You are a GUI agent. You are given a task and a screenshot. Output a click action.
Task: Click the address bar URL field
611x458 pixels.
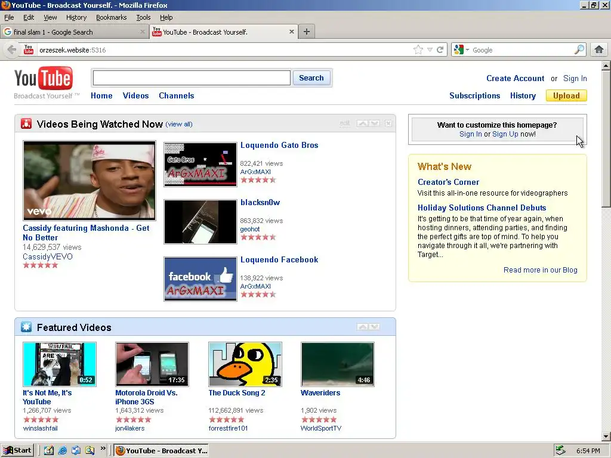click(x=224, y=50)
